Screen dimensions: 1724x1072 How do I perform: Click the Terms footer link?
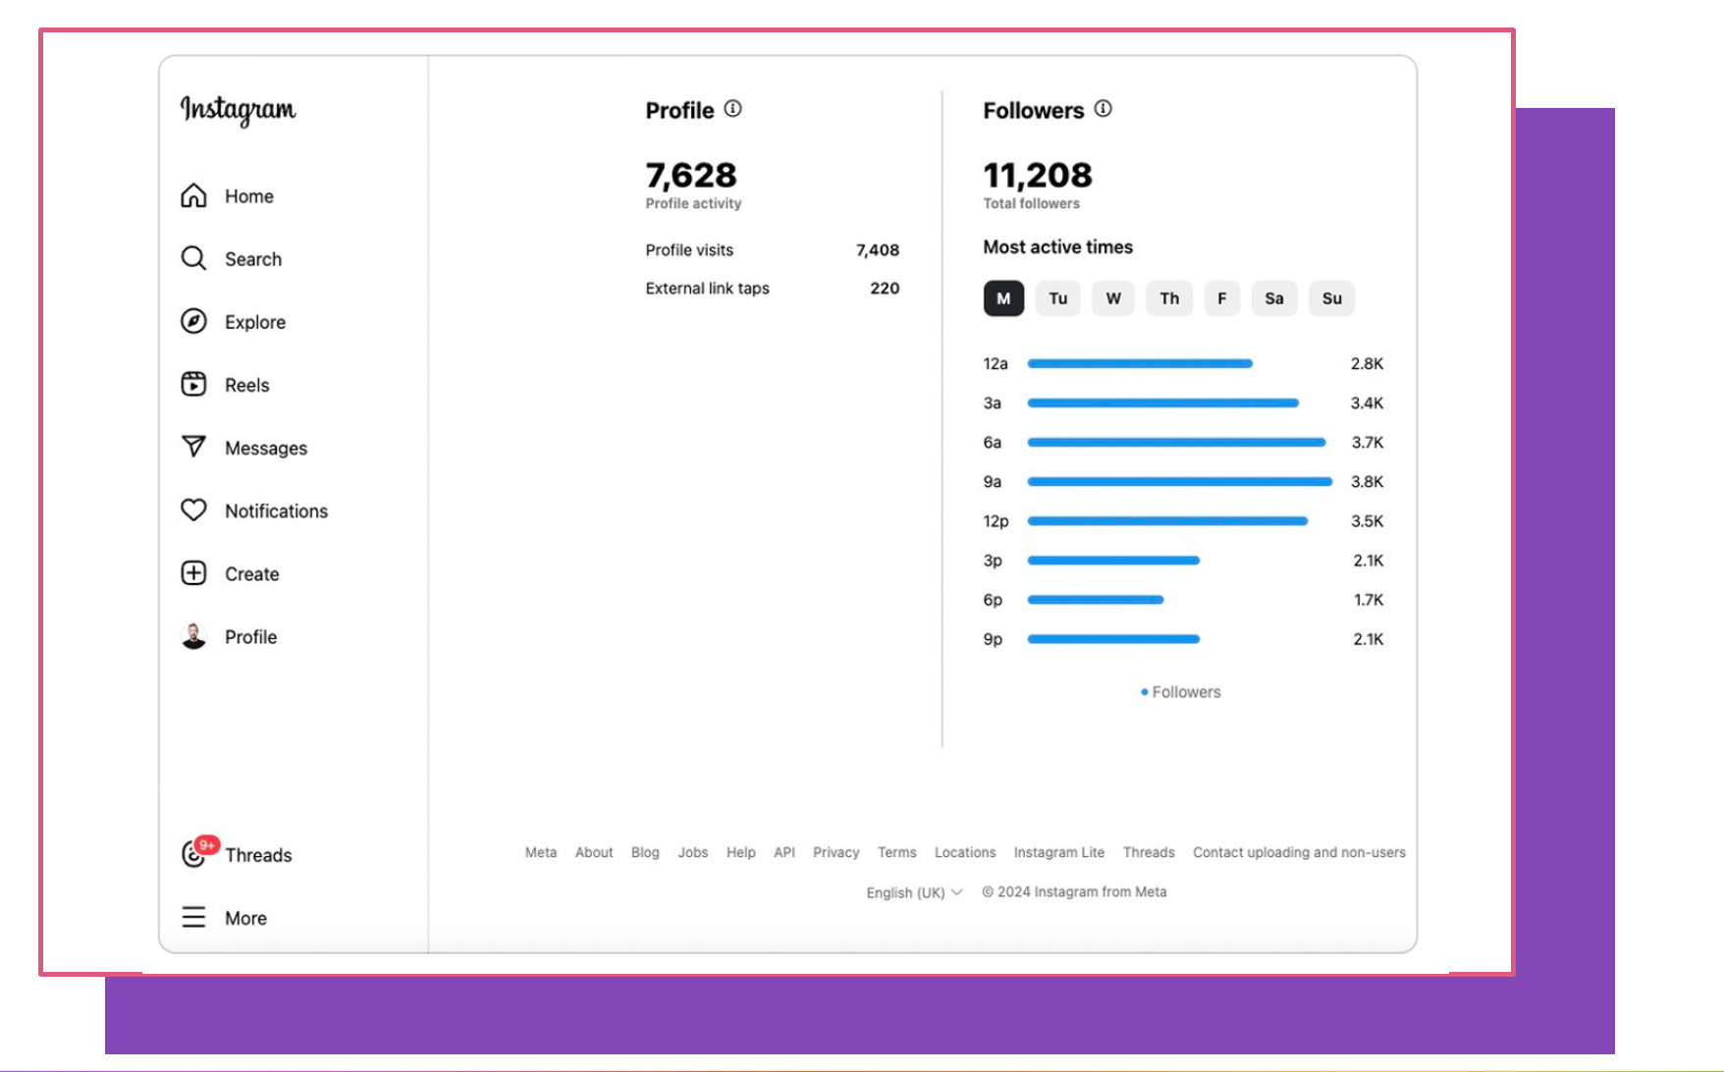897,852
